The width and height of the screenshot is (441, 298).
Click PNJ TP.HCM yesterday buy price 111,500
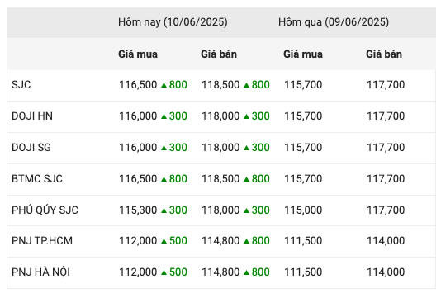click(303, 241)
